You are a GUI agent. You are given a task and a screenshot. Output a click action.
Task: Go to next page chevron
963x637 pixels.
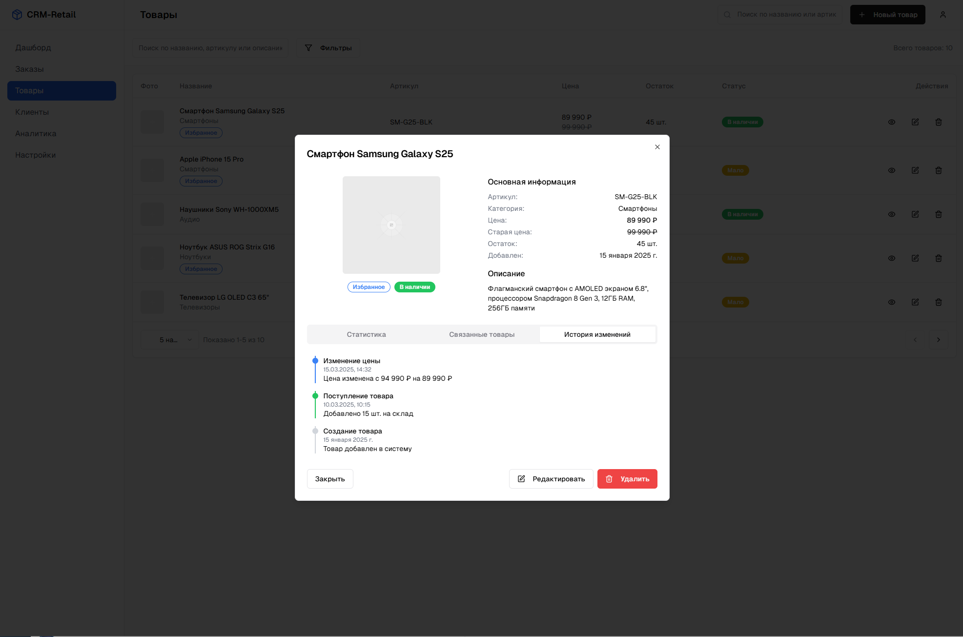coord(938,340)
